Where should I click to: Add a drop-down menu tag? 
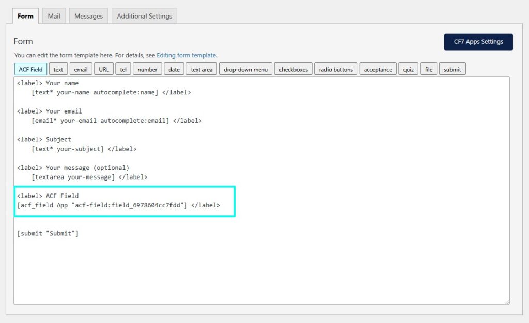pyautogui.click(x=246, y=69)
